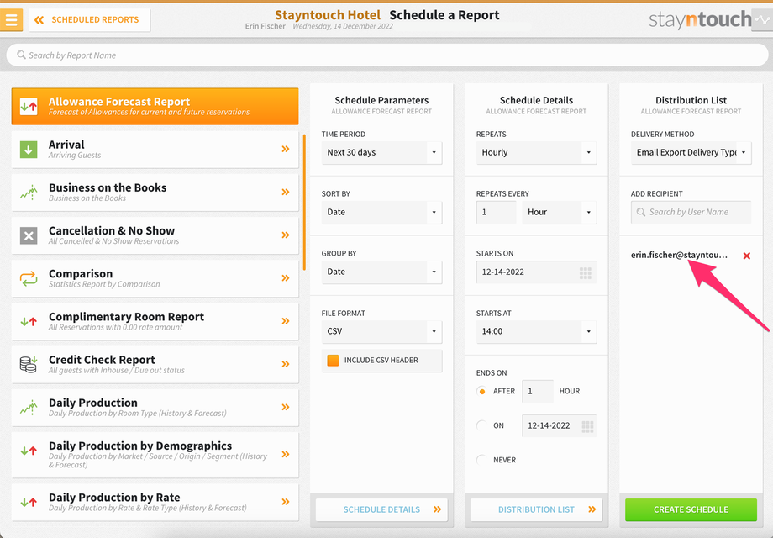Image resolution: width=773 pixels, height=538 pixels.
Task: Open the Ends On calendar icon
Action: (587, 426)
